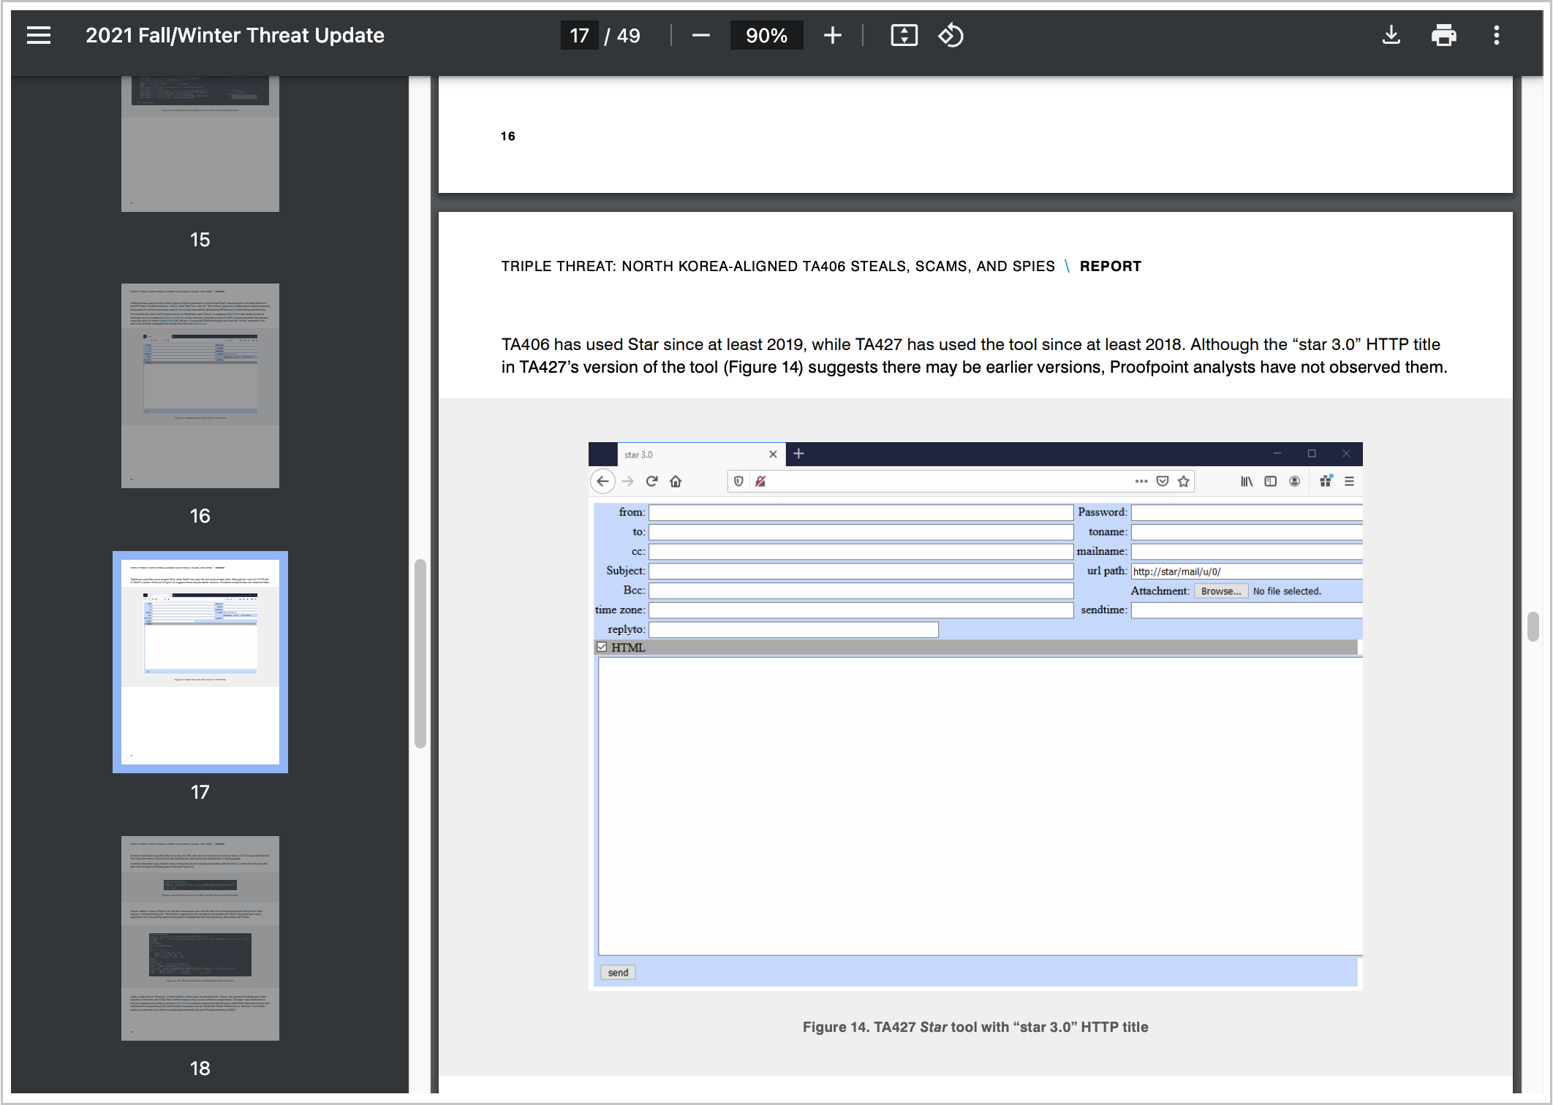The image size is (1553, 1105).
Task: Click the figure's browser reload icon
Action: pyautogui.click(x=651, y=481)
